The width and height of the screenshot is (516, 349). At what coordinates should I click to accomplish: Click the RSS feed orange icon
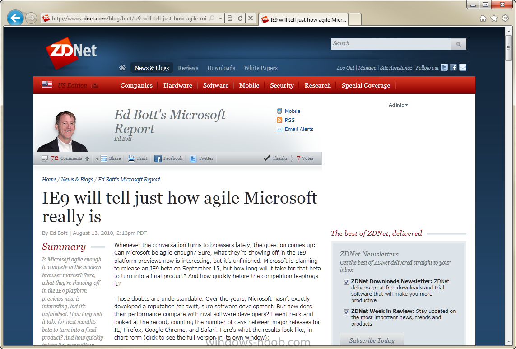[279, 120]
